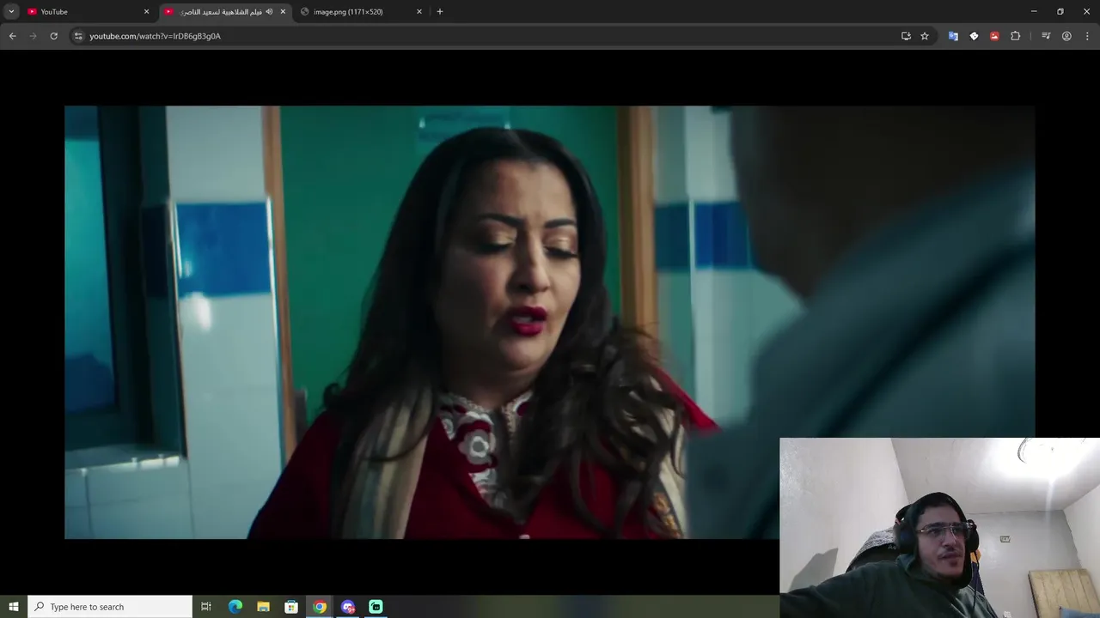The width and height of the screenshot is (1100, 618).
Task: Click the fullscreen video to pause
Action: [x=550, y=322]
